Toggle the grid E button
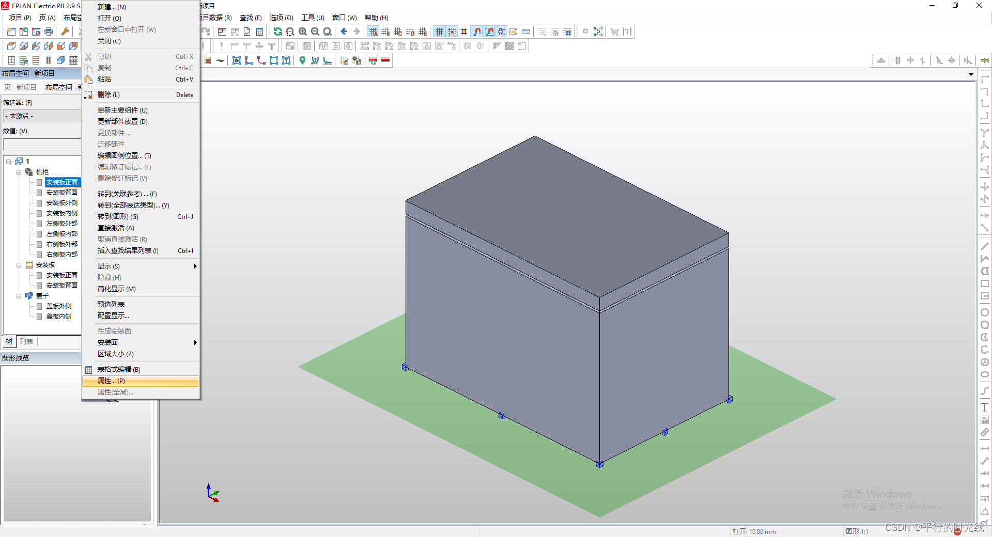This screenshot has width=992, height=537. (x=423, y=32)
